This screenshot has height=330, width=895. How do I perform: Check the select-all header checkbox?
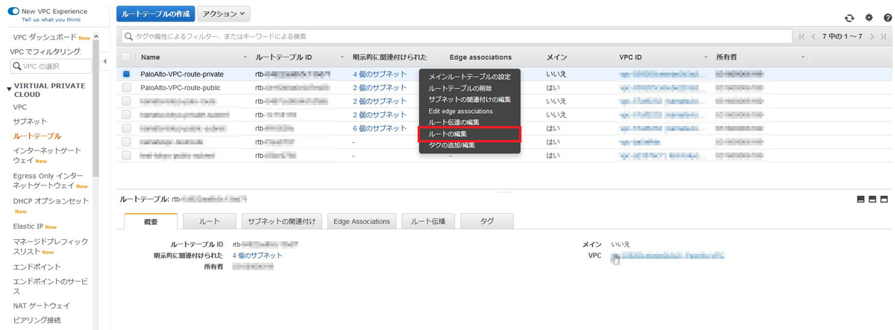[126, 57]
